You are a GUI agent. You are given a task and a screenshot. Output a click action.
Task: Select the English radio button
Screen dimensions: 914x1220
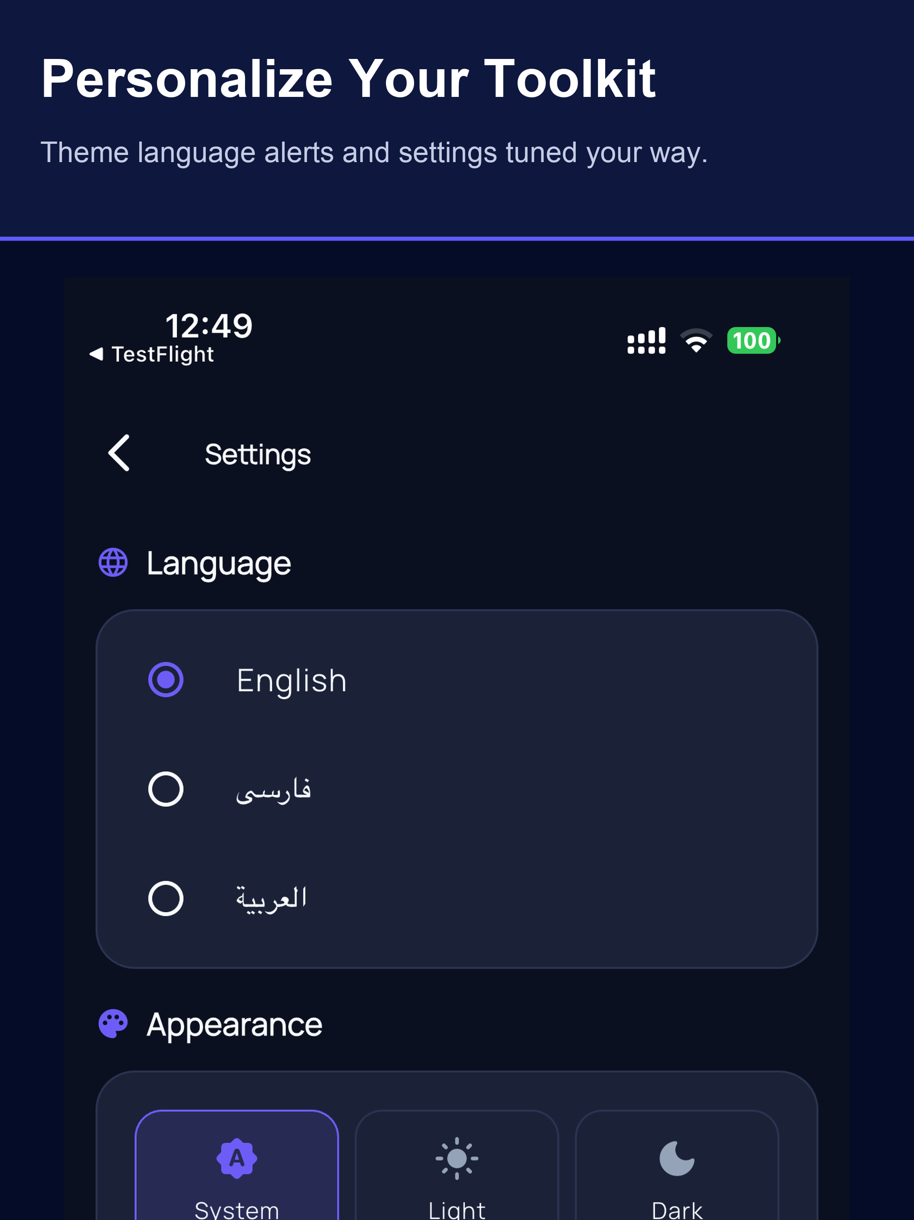point(166,680)
